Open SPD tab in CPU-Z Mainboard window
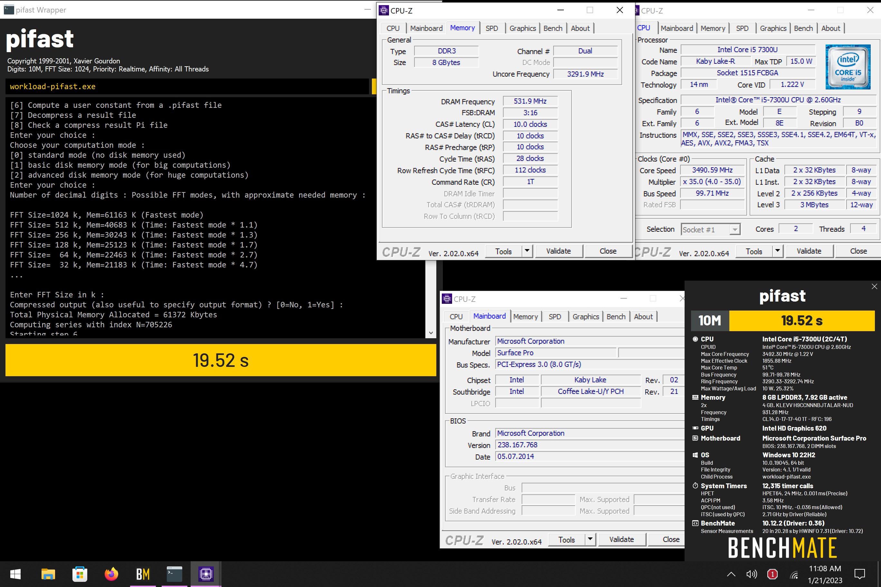 pyautogui.click(x=555, y=316)
